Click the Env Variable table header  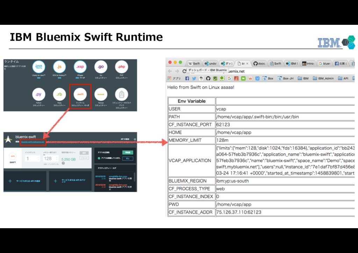point(192,101)
